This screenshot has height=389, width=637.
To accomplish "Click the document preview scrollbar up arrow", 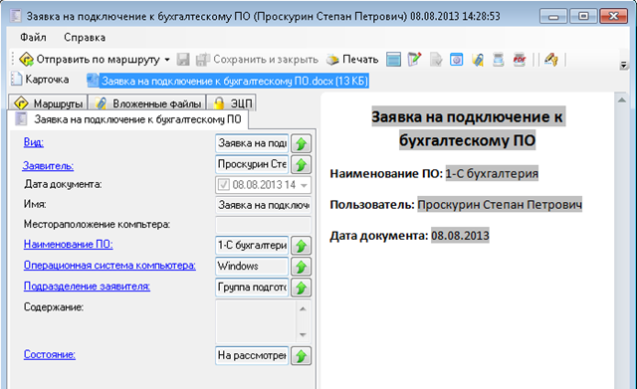I will (x=622, y=99).
